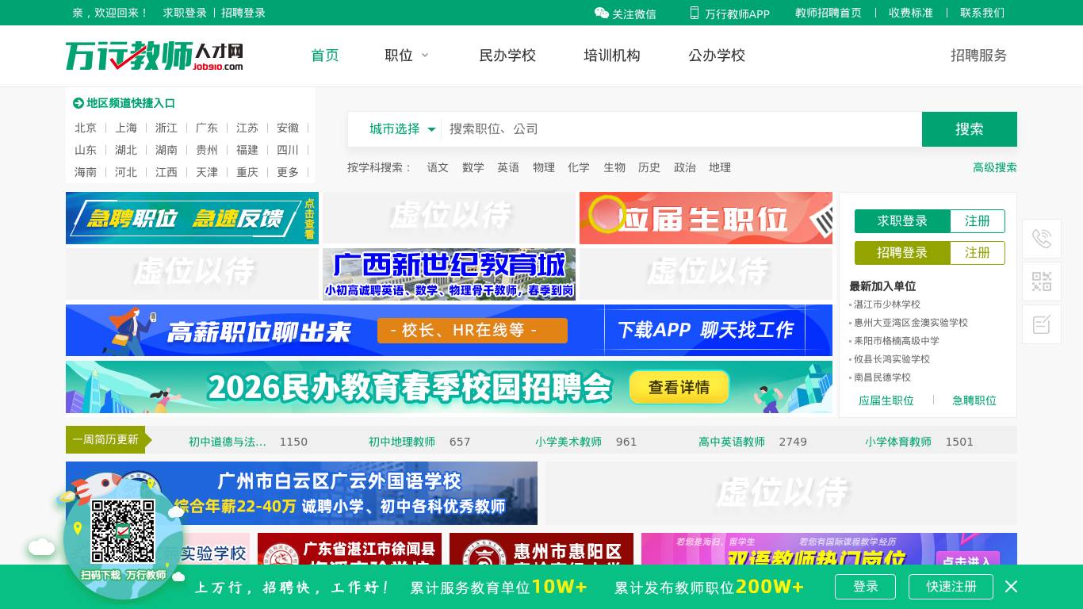
Task: Open the floating phone contact icon on right
Action: pyautogui.click(x=1041, y=239)
